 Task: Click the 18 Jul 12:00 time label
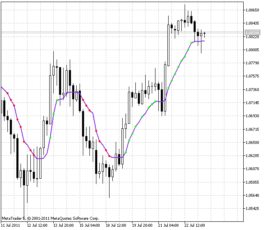[116, 225]
